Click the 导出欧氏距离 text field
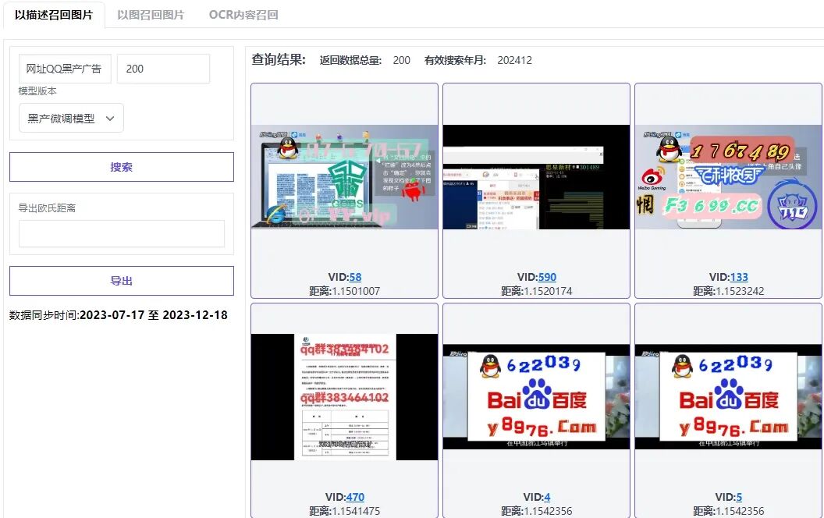Viewport: 824px width, 518px height. pos(122,233)
